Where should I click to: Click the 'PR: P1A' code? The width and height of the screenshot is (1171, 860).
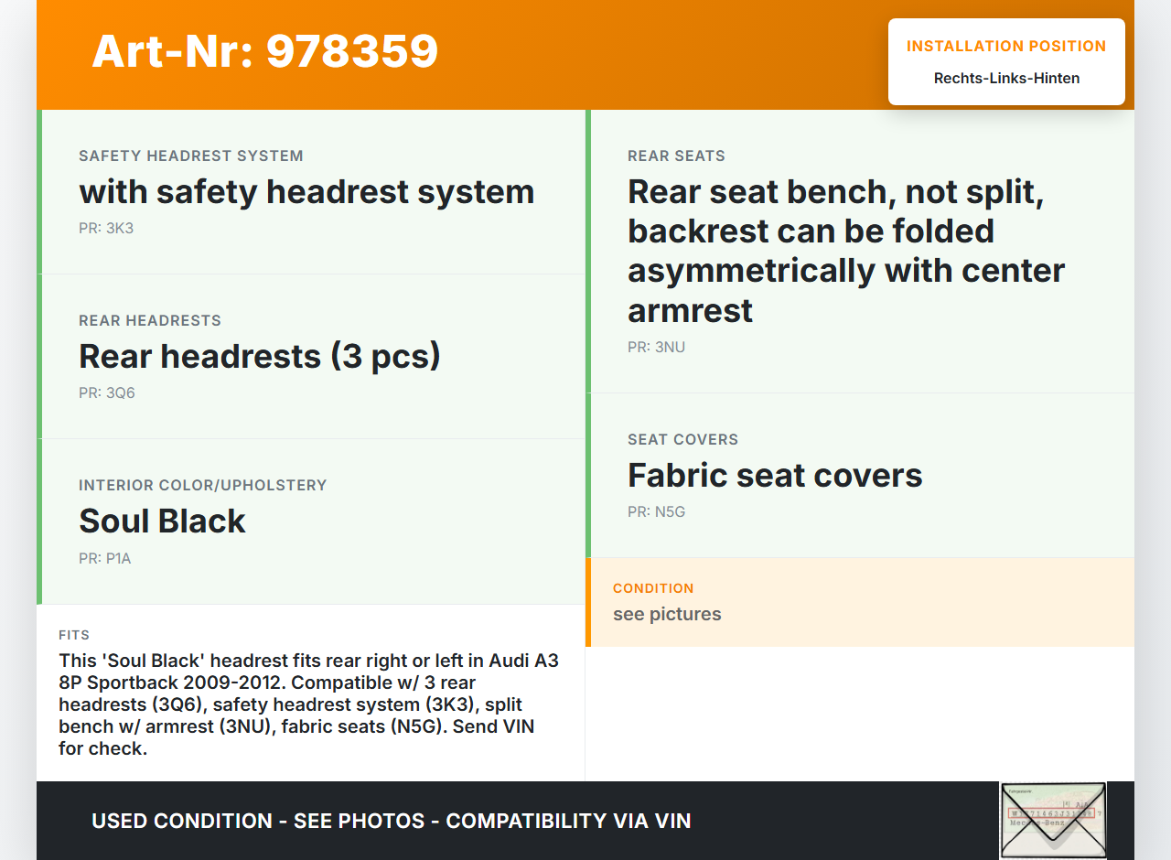click(x=105, y=557)
